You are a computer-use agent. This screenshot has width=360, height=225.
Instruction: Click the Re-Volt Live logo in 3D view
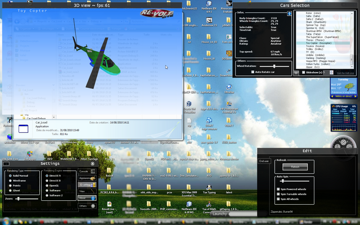(x=157, y=13)
